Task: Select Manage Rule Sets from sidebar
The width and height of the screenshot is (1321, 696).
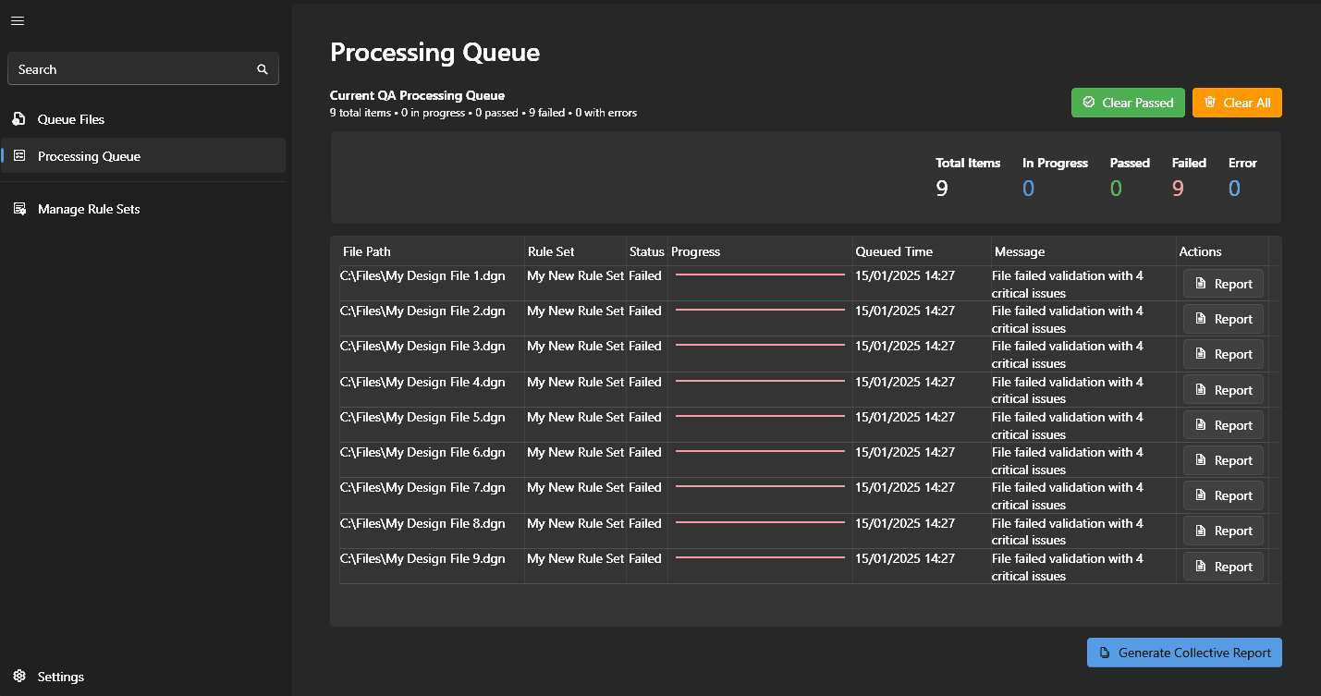Action: pos(88,208)
